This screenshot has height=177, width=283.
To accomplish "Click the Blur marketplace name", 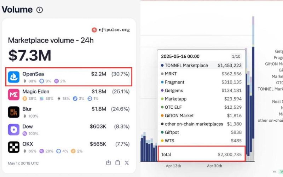I will click(x=27, y=109).
